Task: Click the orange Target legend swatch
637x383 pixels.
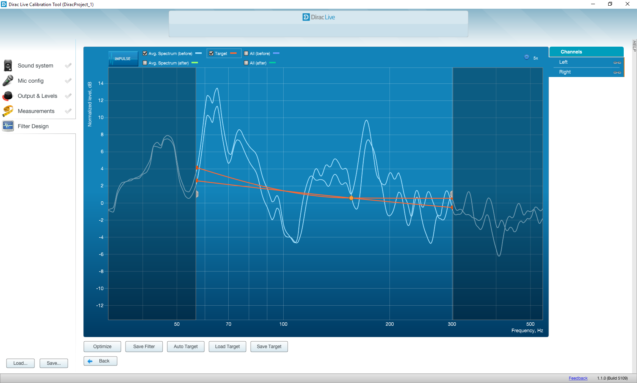Action: coord(234,53)
